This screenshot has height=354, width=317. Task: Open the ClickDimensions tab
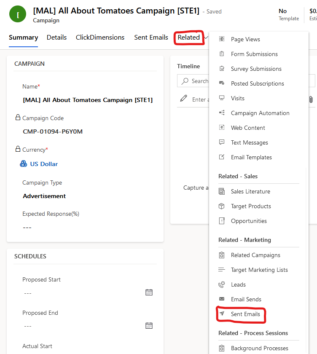tap(100, 38)
